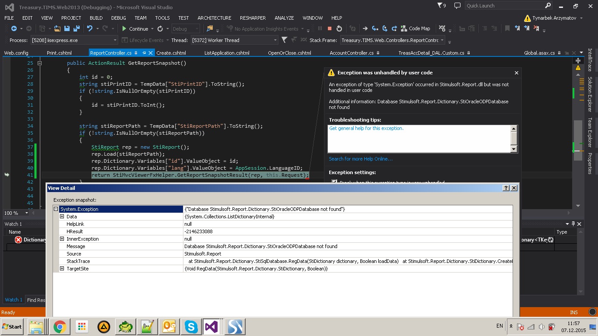Click the View Detail help question-mark button
The image size is (598, 336).
pyautogui.click(x=506, y=188)
